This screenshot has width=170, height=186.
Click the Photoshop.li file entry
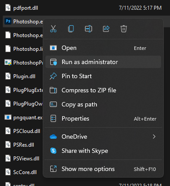(28, 49)
